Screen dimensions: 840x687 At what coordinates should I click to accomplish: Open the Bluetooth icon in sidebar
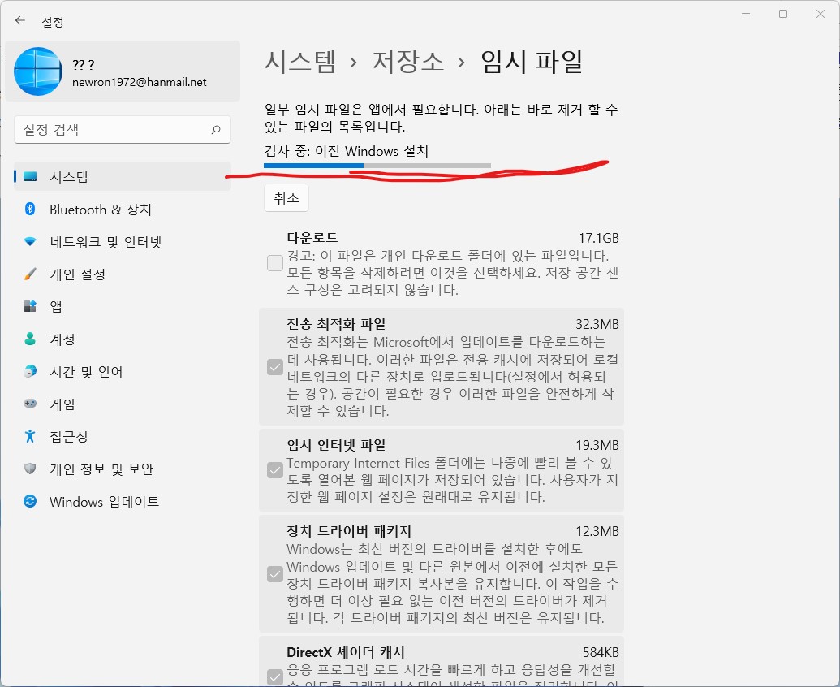(31, 209)
